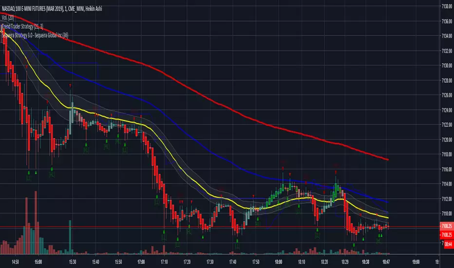The height and width of the screenshot is (268, 454).
Task: Click the 17:10 time axis label
Action: pyautogui.click(x=164, y=262)
